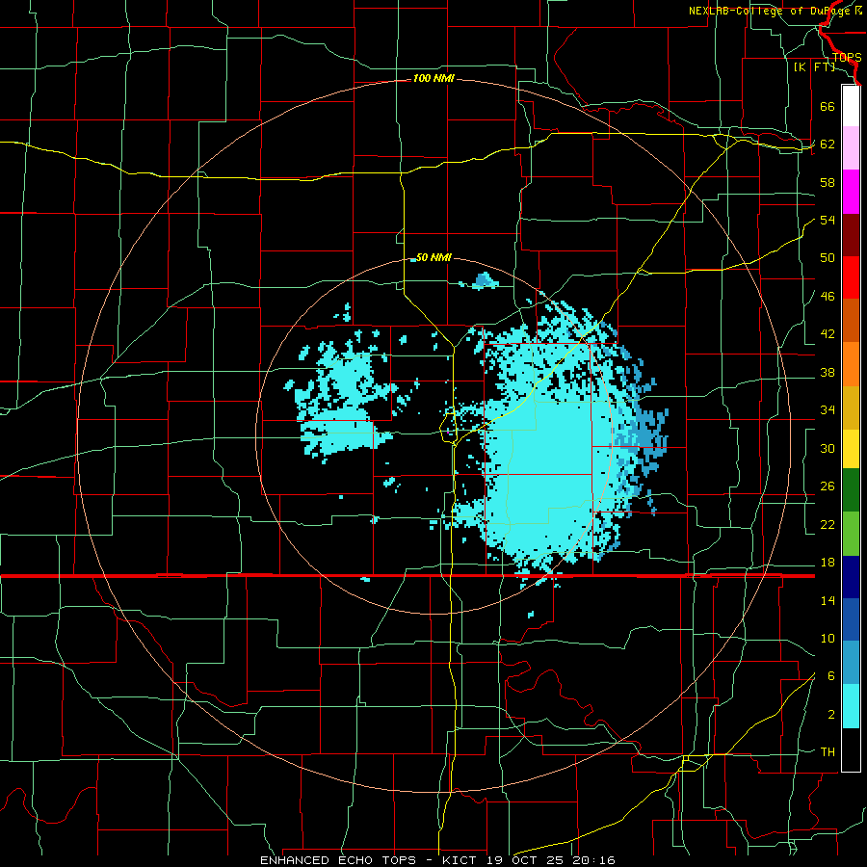
Task: Select the black swatch beside TH label
Action: click(x=851, y=749)
